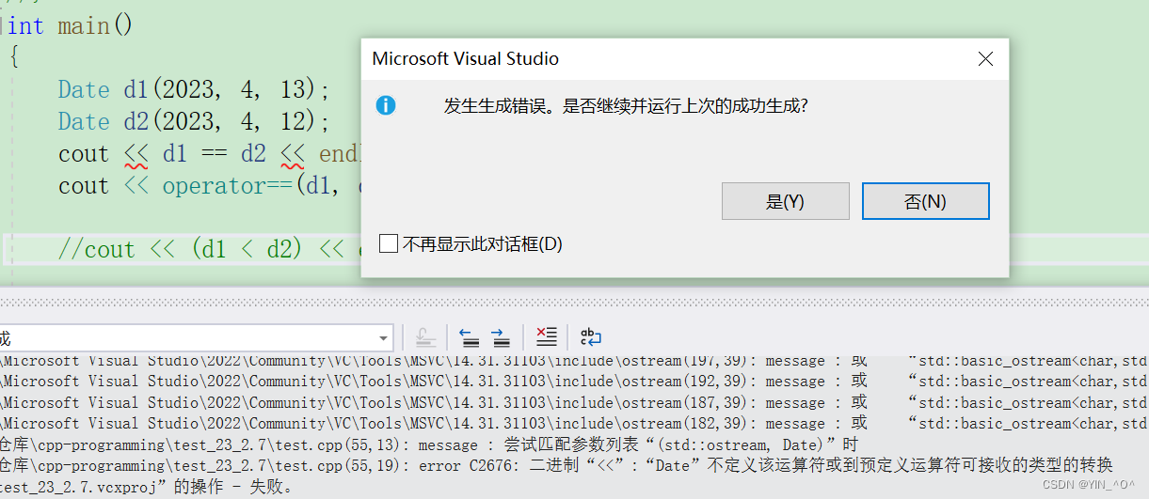Click the 是(Y) button in the dialog
This screenshot has width=1149, height=499.
785,201
